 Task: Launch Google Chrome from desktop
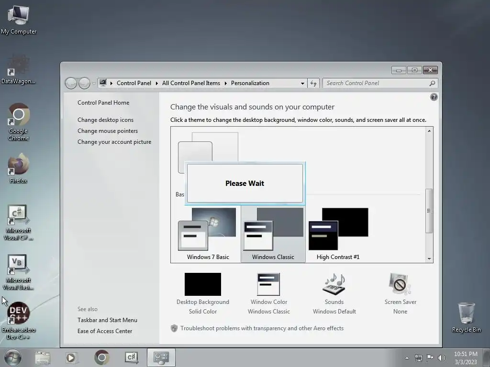coord(19,122)
